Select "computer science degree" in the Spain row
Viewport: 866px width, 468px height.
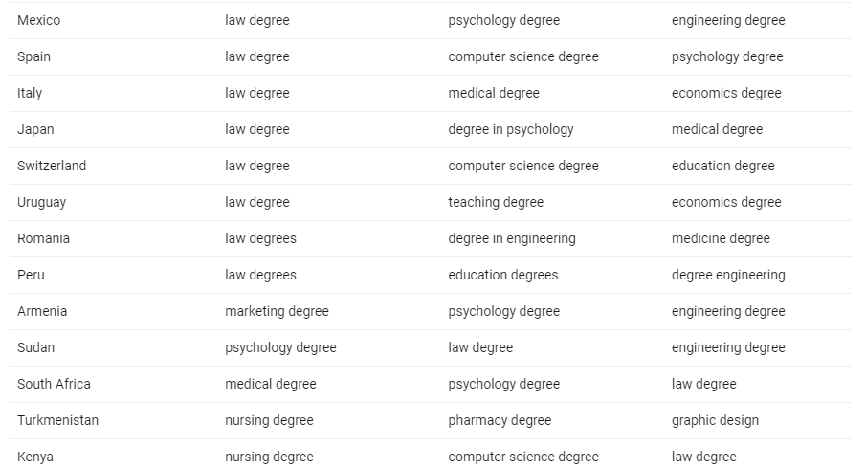(x=523, y=56)
